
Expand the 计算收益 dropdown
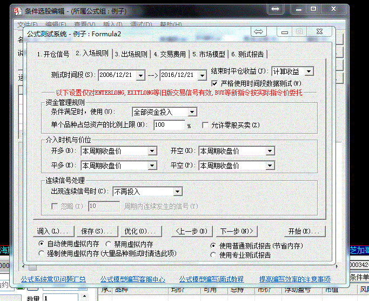308,71
